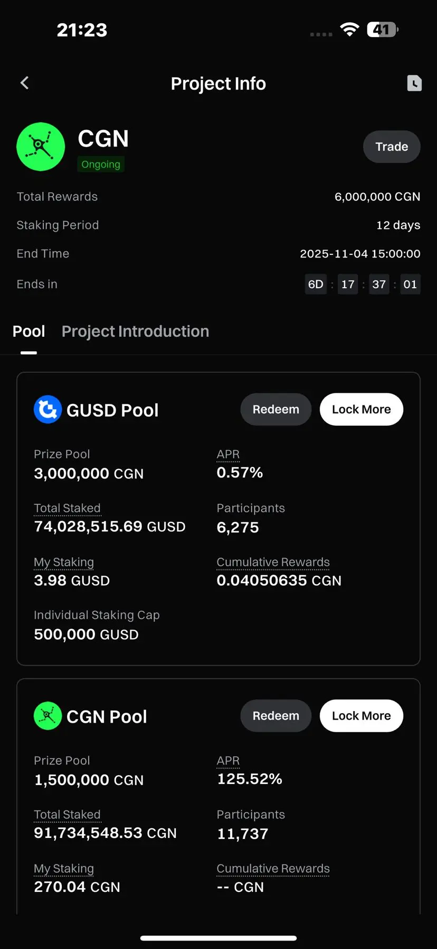Tap the back arrow icon
Image resolution: width=437 pixels, height=949 pixels.
24,83
